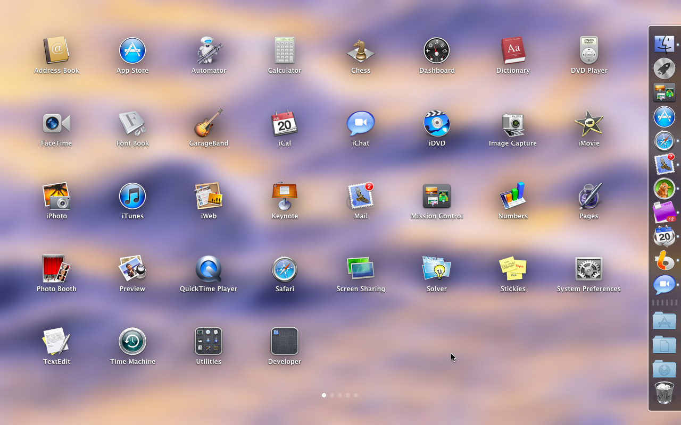Open the Applications folder stack in the Dock

point(664,321)
